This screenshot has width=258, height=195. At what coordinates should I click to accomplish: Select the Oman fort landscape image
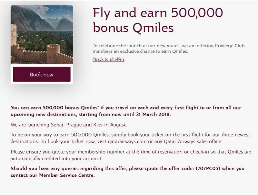(x=42, y=35)
